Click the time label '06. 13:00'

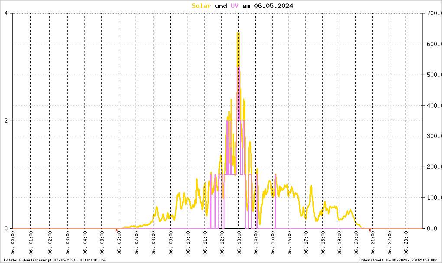coord(239,243)
